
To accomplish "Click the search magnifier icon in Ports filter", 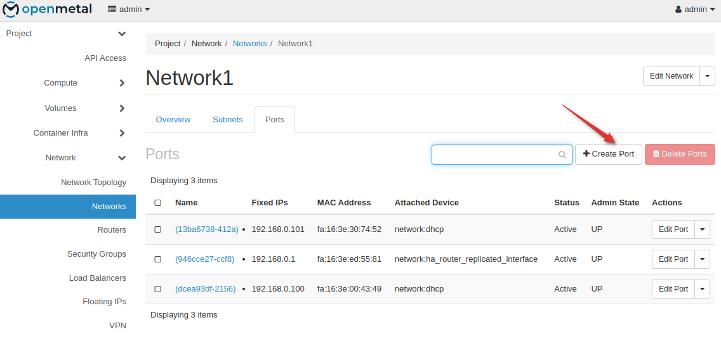I will pos(562,154).
